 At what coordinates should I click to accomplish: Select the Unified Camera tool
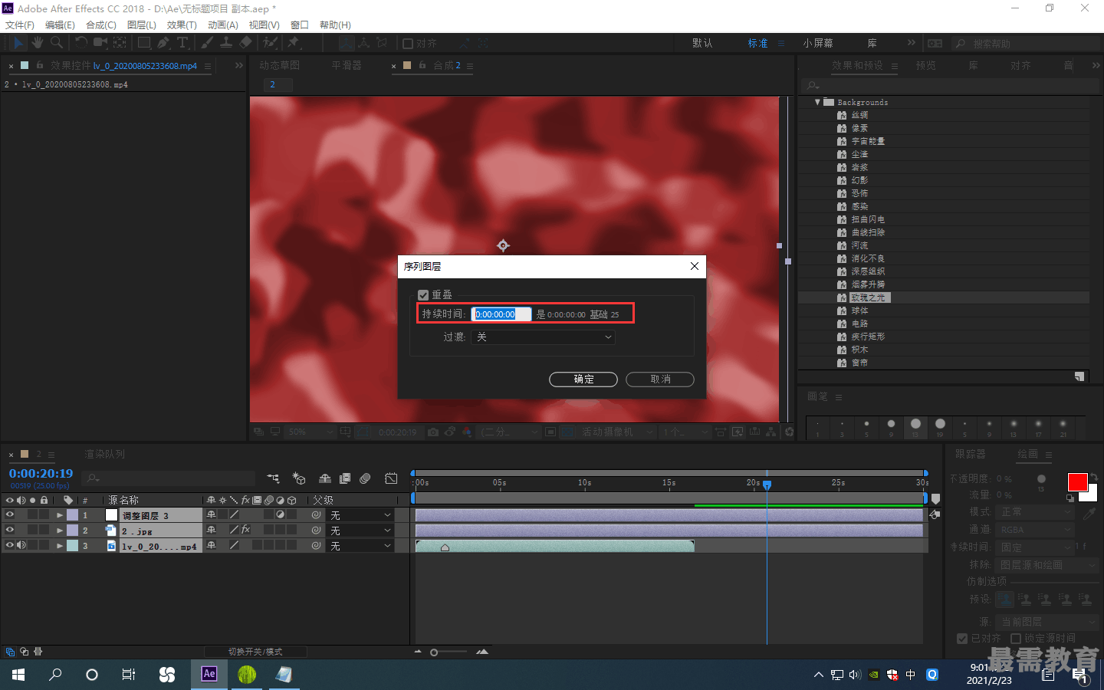click(x=100, y=43)
